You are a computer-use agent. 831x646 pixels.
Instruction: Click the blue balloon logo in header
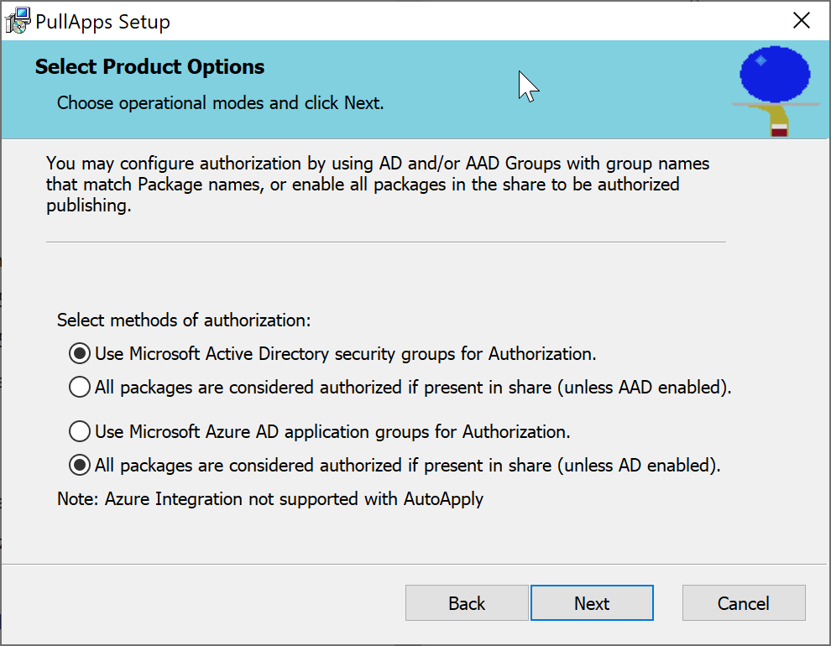pyautogui.click(x=775, y=75)
